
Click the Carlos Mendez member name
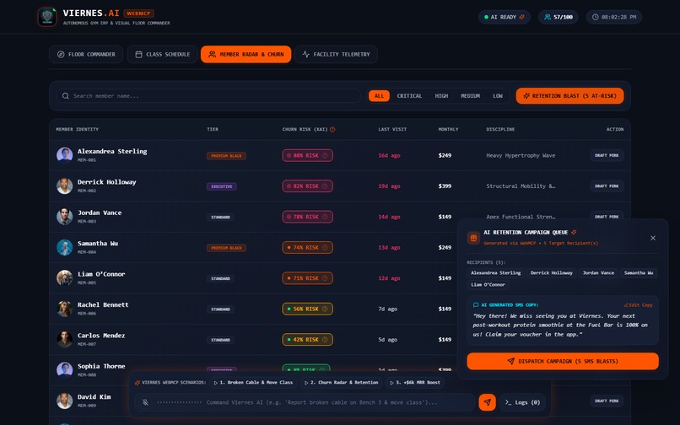(101, 336)
